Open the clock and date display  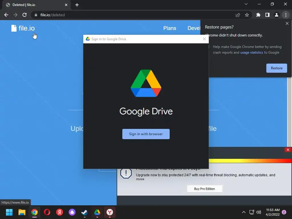pos(273,212)
